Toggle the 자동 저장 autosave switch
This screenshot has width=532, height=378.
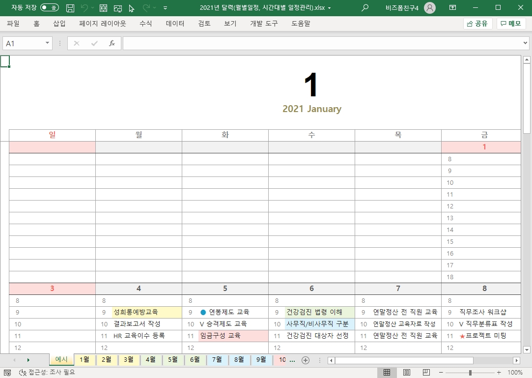[x=50, y=7]
